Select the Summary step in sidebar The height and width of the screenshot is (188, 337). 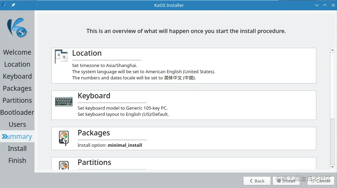point(17,136)
